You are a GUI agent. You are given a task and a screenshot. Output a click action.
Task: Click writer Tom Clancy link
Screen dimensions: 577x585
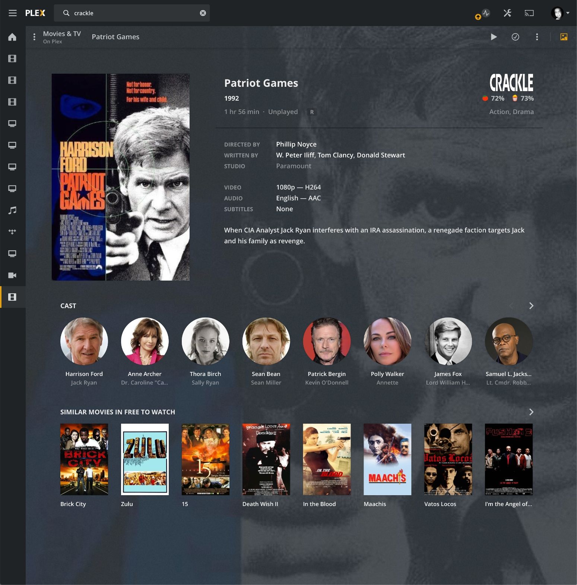(335, 155)
